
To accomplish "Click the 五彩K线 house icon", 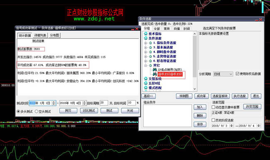I will pyautogui.click(x=146, y=83).
